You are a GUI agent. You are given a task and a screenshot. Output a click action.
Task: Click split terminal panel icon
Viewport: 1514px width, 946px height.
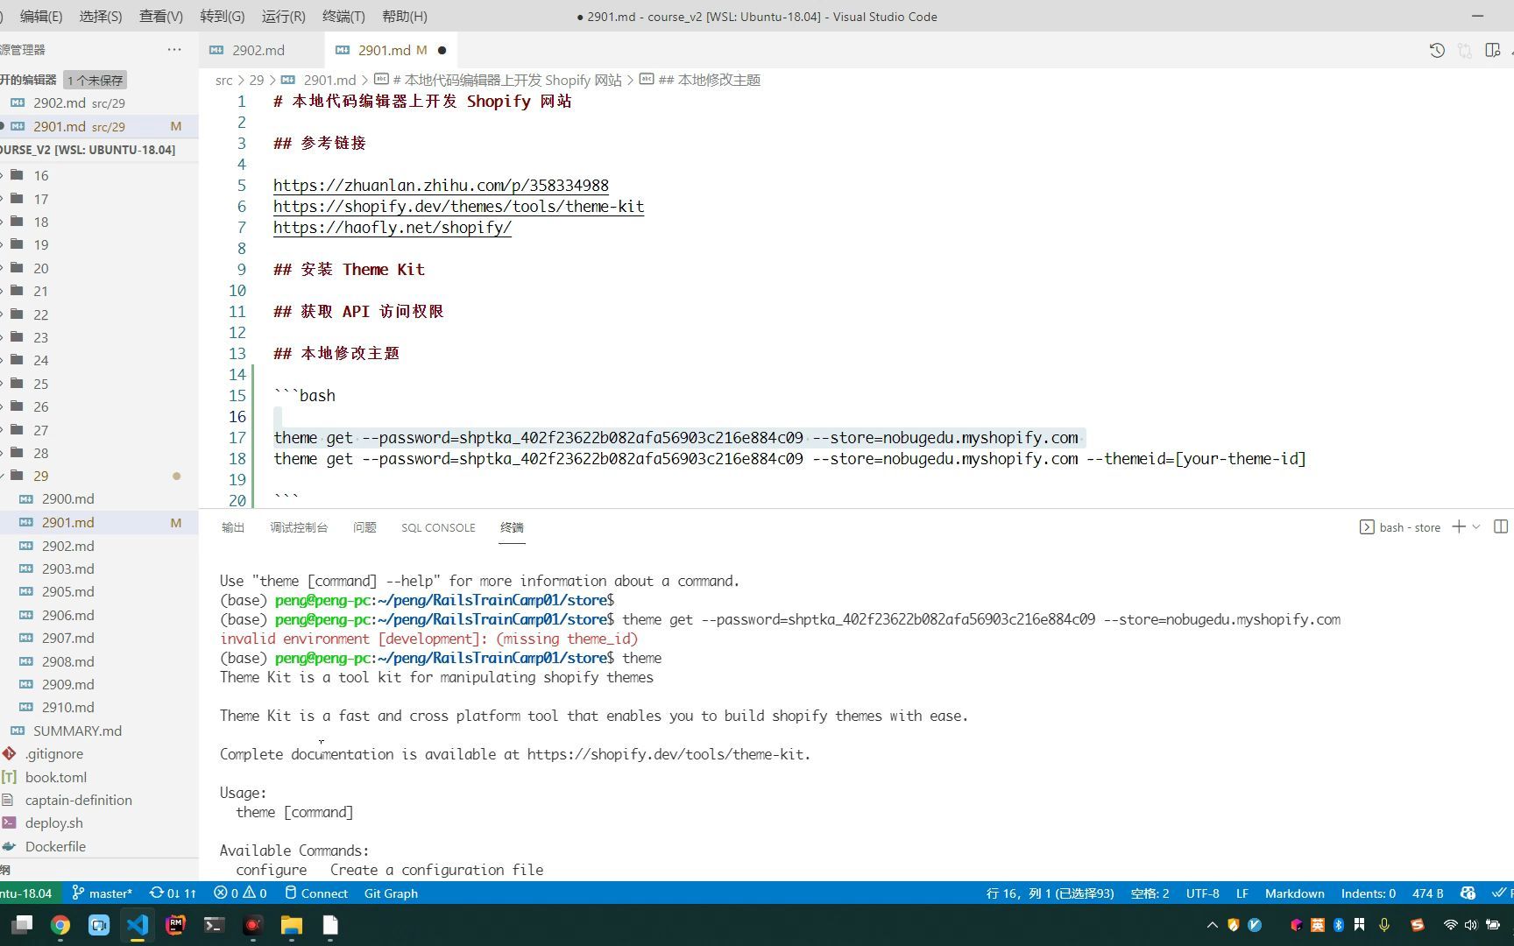1501,526
